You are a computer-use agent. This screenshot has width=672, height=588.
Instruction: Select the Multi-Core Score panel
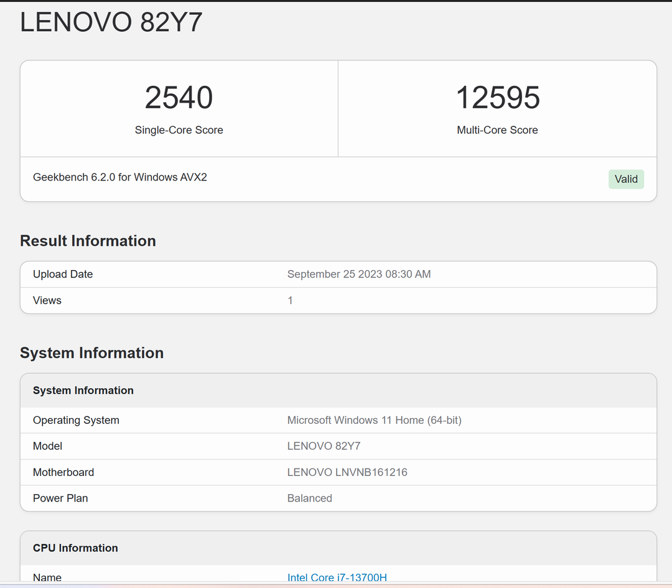tap(497, 108)
